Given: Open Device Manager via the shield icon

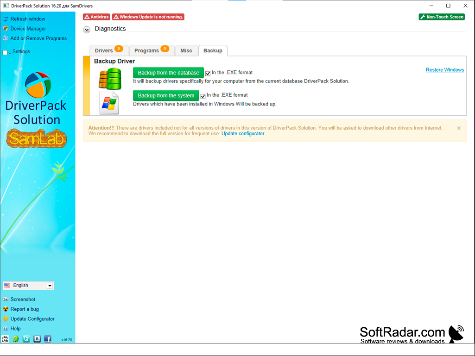Looking at the screenshot, I should (6, 29).
